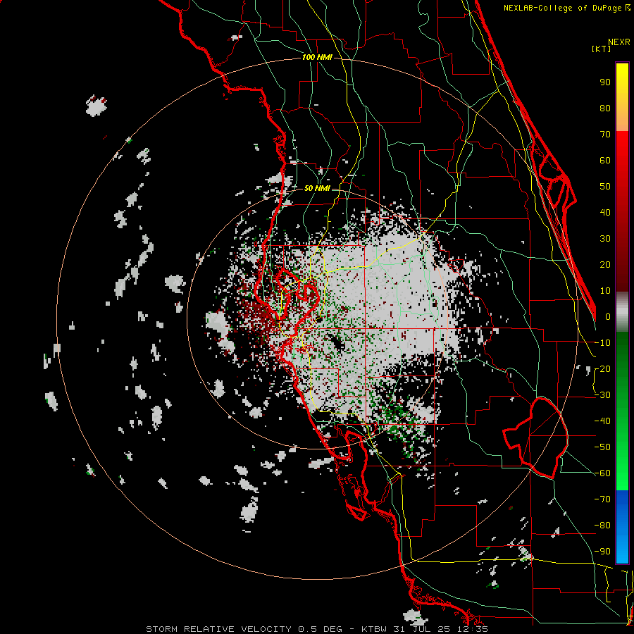Image resolution: width=634 pixels, height=634 pixels.
Task: Click the NEXR label above the color scale
Action: click(x=619, y=42)
